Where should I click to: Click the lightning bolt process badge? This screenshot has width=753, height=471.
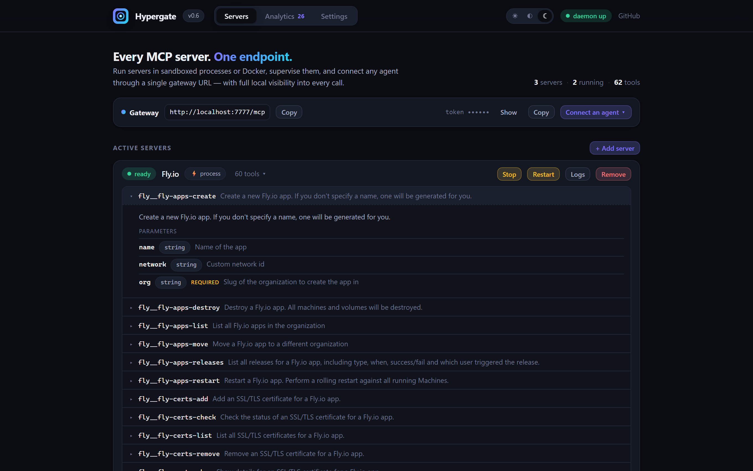(205, 174)
